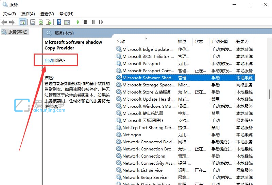Click the gear icon of Microsoft 键盘筛选器
Screen dimensions: 272x185
(119, 113)
